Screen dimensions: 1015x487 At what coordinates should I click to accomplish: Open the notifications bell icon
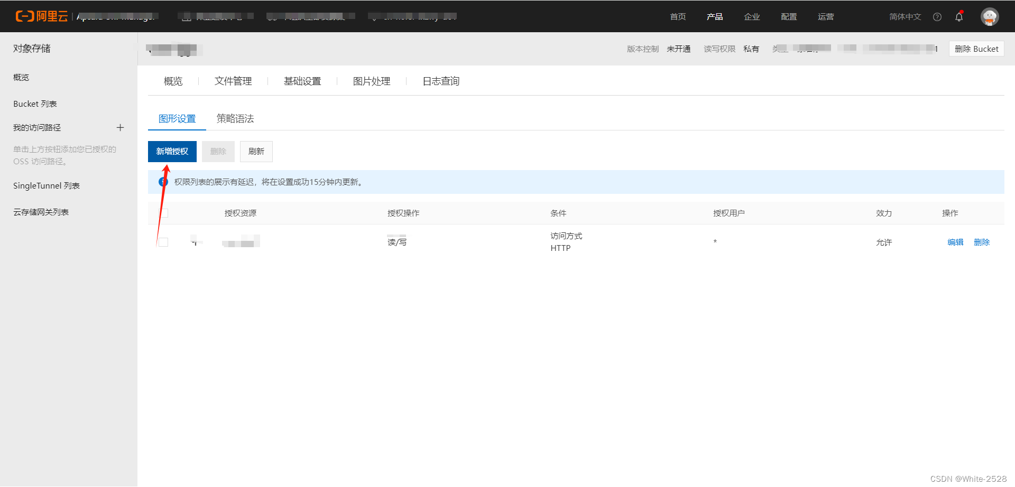click(x=959, y=17)
